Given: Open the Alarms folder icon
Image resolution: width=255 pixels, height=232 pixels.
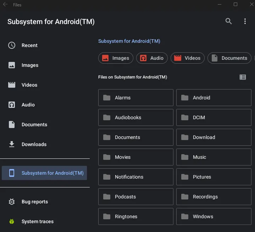Looking at the screenshot, I should (107, 98).
